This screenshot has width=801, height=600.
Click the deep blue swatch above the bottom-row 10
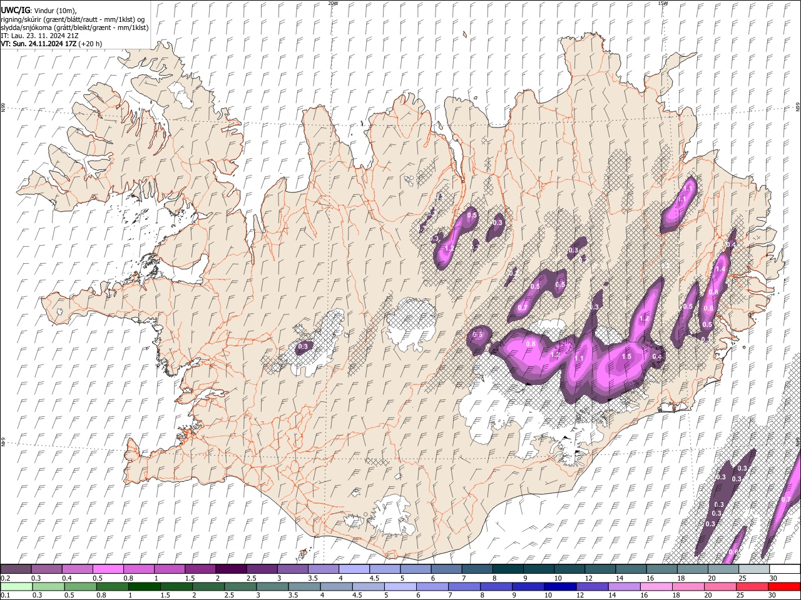(x=559, y=586)
